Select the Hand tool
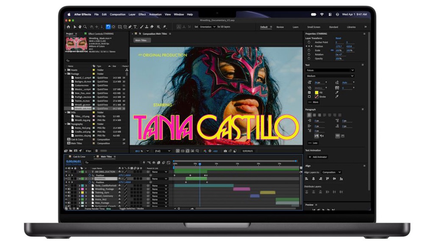The width and height of the screenshot is (434, 244). click(80, 27)
